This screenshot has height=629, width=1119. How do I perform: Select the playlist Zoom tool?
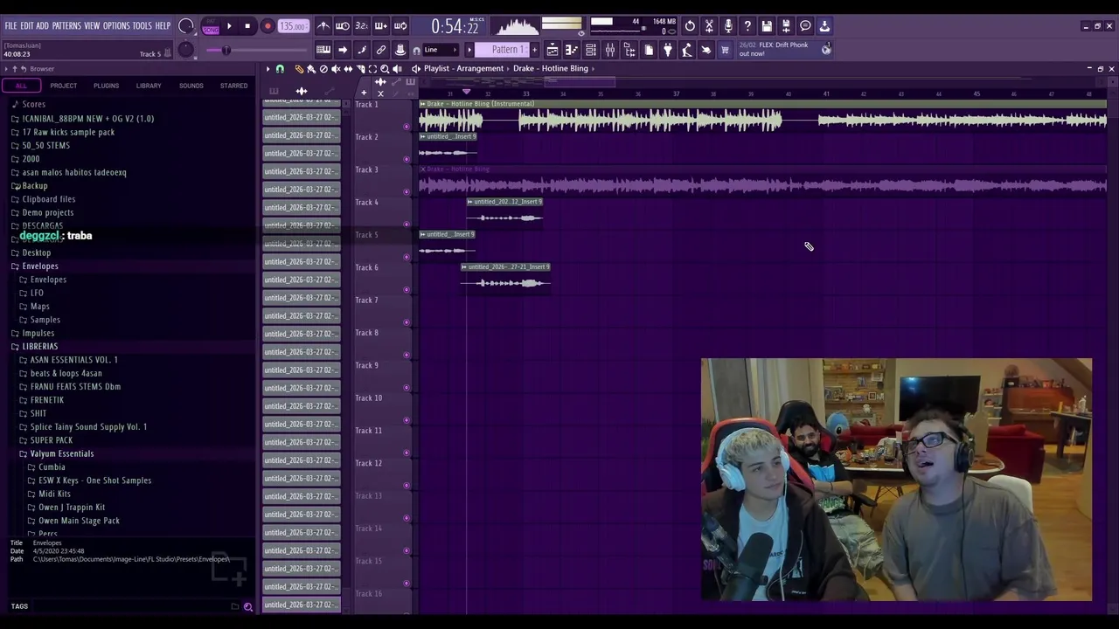click(385, 69)
